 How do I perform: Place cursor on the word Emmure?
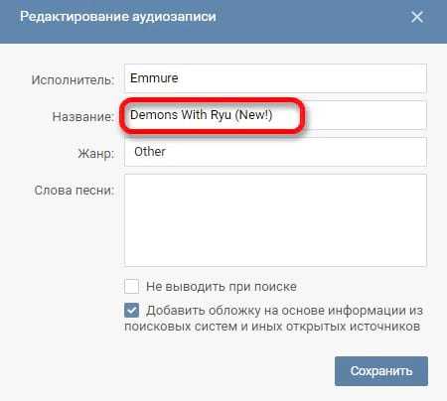[154, 78]
